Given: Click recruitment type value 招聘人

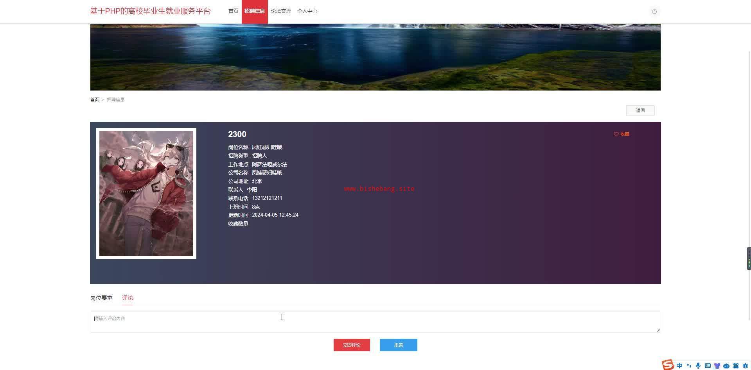Looking at the screenshot, I should point(259,156).
